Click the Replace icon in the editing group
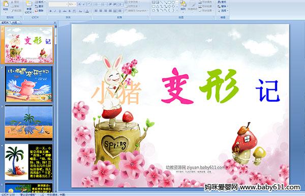Viewport: 305px width, 196px height. click(x=222, y=6)
